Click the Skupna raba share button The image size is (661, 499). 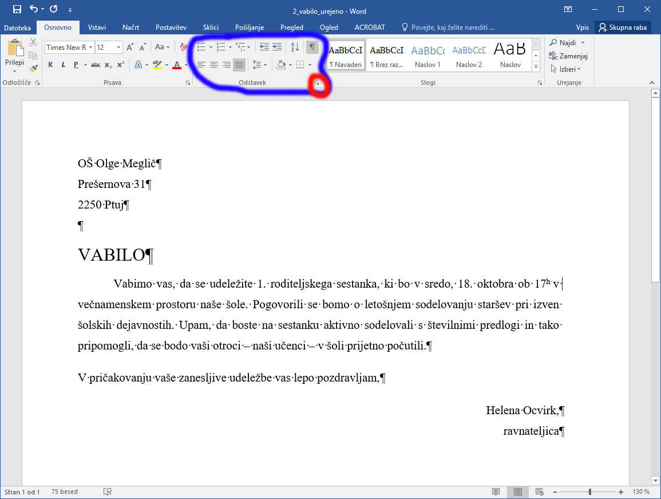623,27
